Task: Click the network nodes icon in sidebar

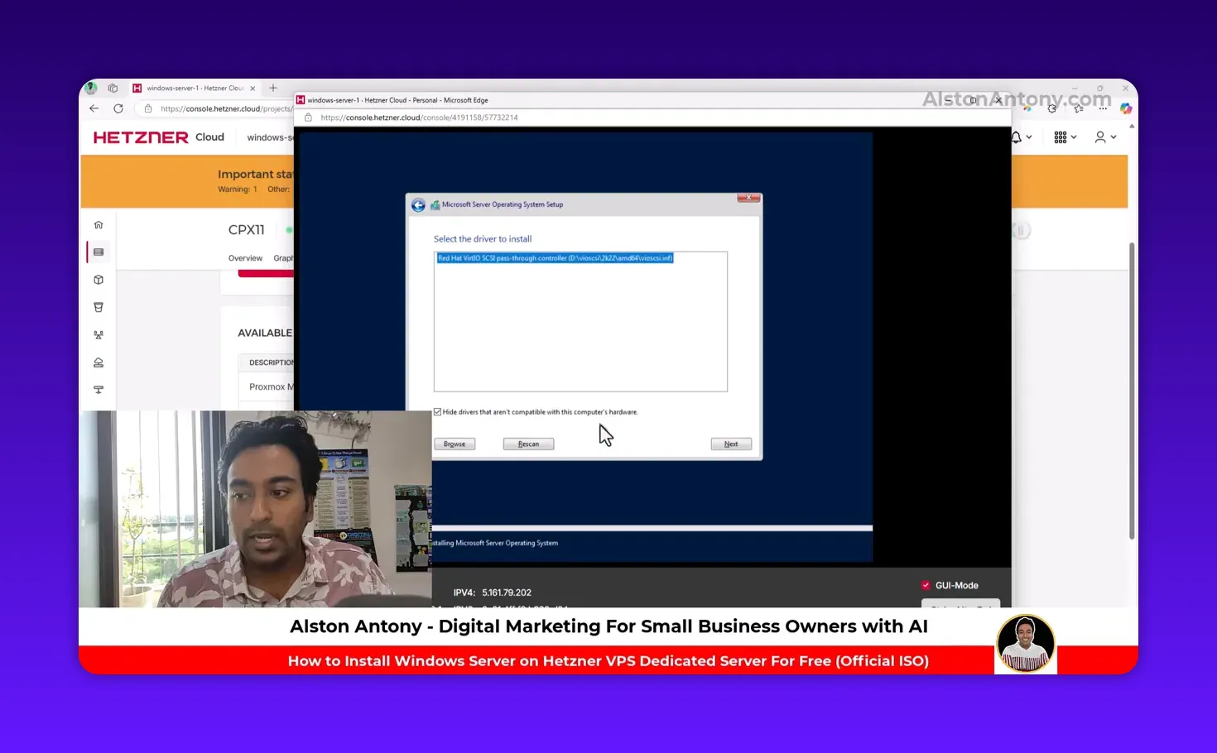Action: 99,335
